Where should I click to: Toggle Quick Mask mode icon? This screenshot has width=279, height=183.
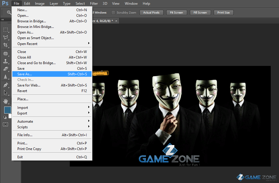pos(6,124)
